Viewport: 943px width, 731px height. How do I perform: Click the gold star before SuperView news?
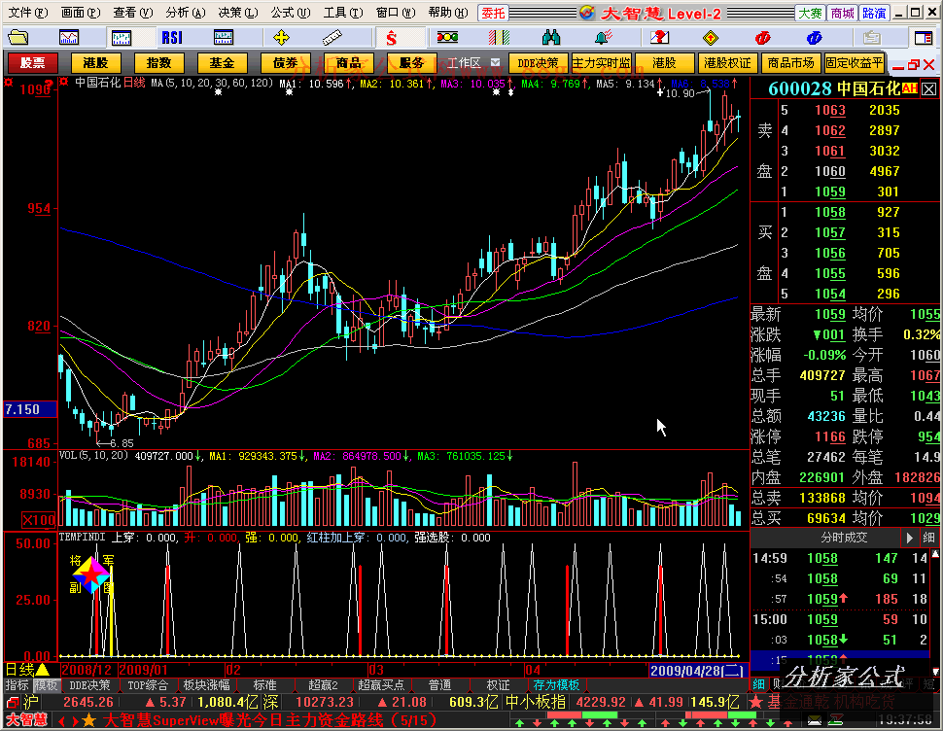pos(88,719)
